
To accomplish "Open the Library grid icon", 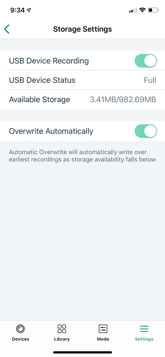I will pyautogui.click(x=62, y=329).
